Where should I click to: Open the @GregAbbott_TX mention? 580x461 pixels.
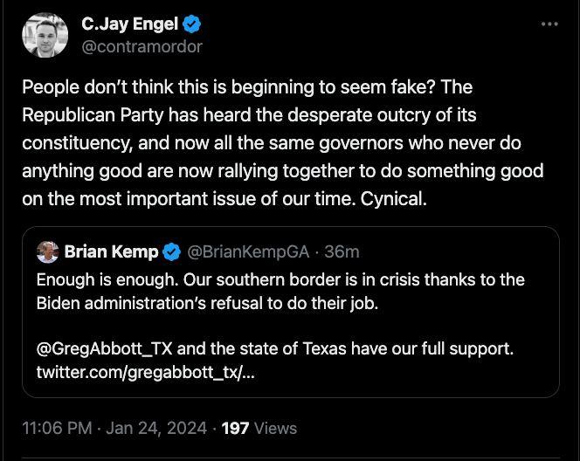[x=105, y=348]
